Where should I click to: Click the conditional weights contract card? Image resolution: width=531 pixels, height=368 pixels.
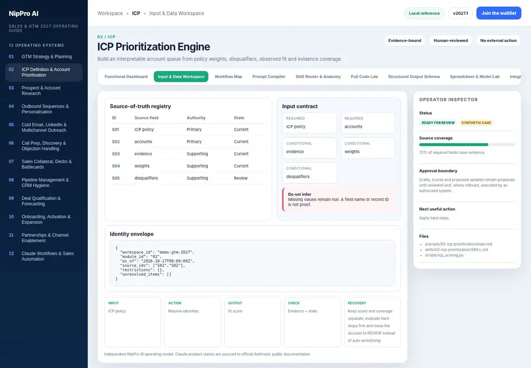tap(368, 148)
